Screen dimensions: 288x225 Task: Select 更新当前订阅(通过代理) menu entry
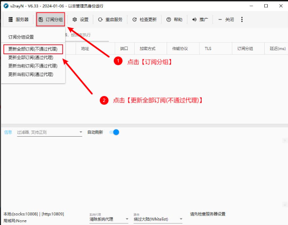31,74
